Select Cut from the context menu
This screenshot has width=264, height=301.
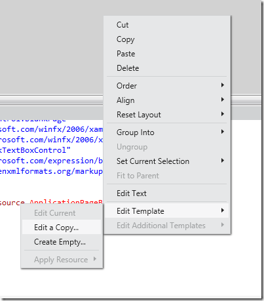pos(167,25)
